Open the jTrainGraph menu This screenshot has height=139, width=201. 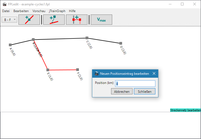(x=57, y=11)
